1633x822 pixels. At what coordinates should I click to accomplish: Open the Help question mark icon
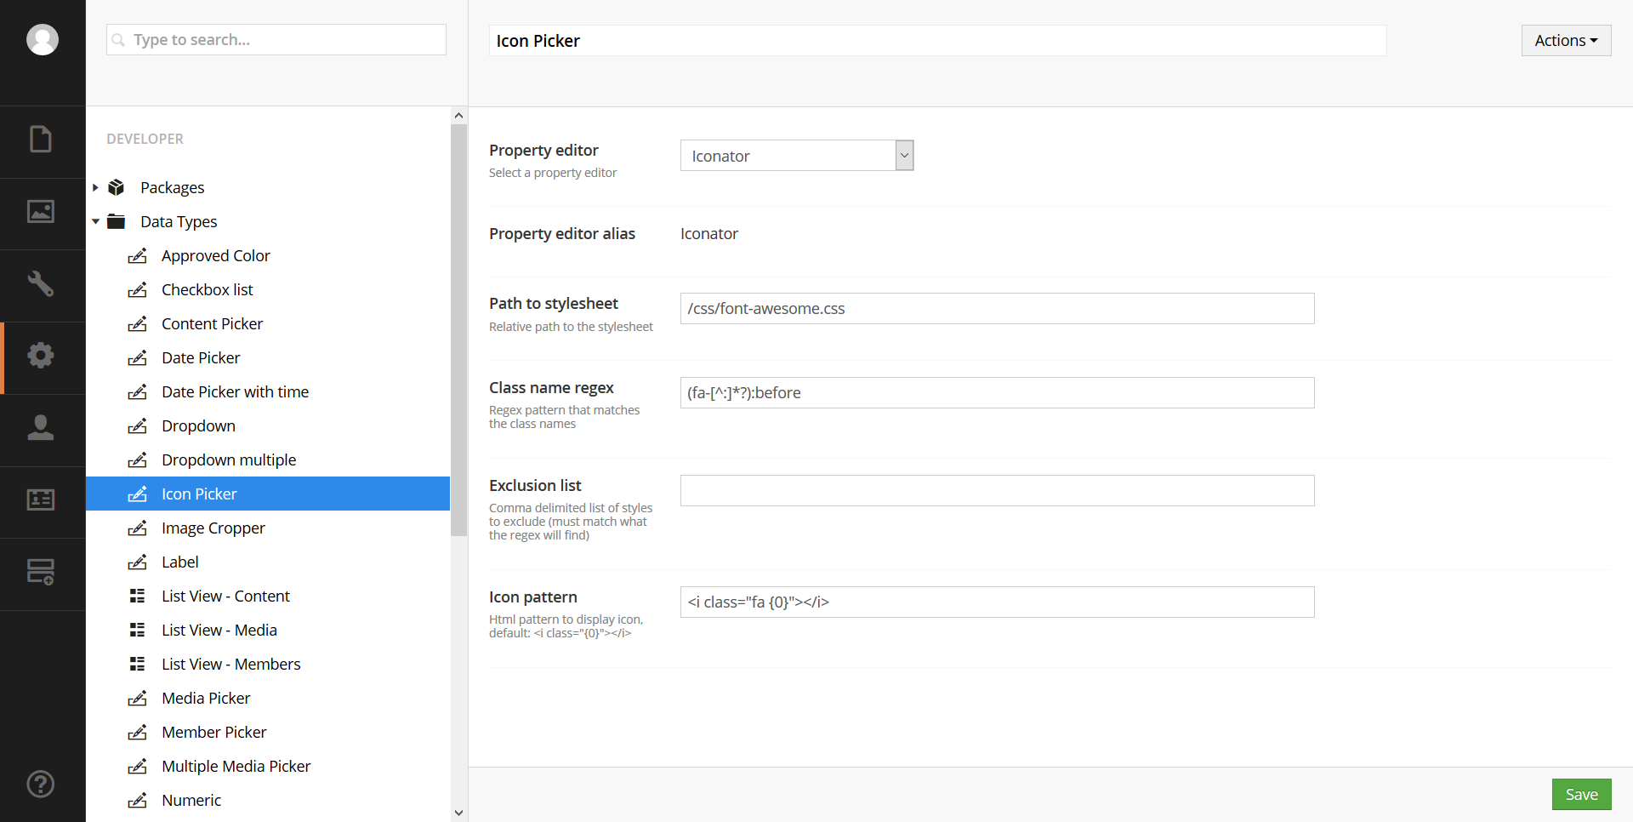(x=41, y=784)
